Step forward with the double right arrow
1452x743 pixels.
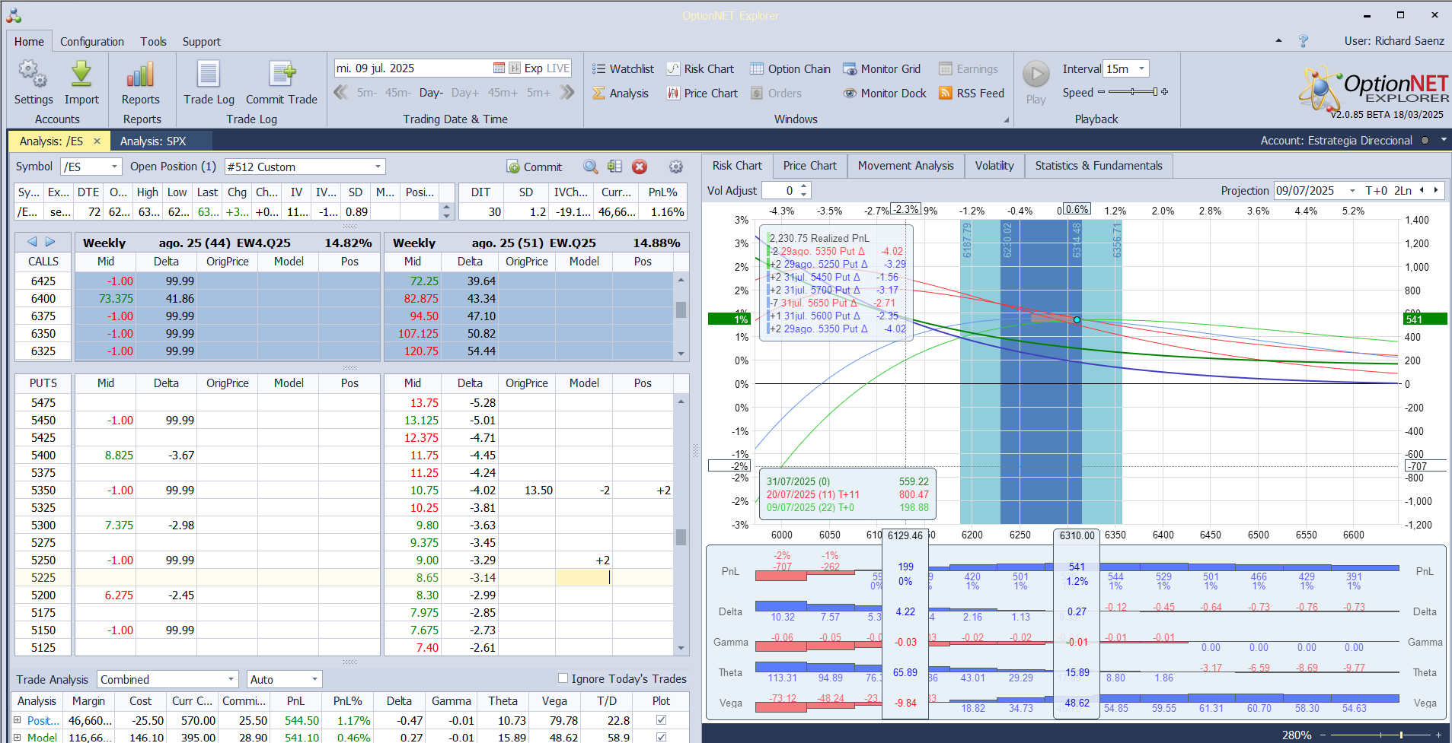566,93
